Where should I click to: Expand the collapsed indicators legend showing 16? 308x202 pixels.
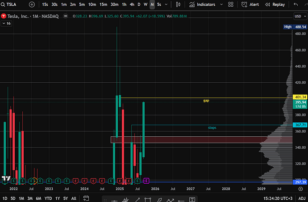(x=7, y=23)
